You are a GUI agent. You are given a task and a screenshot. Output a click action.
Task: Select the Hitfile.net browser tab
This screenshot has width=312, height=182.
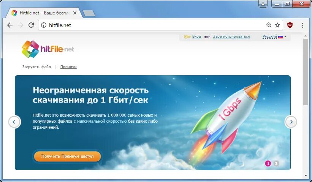tap(44, 13)
